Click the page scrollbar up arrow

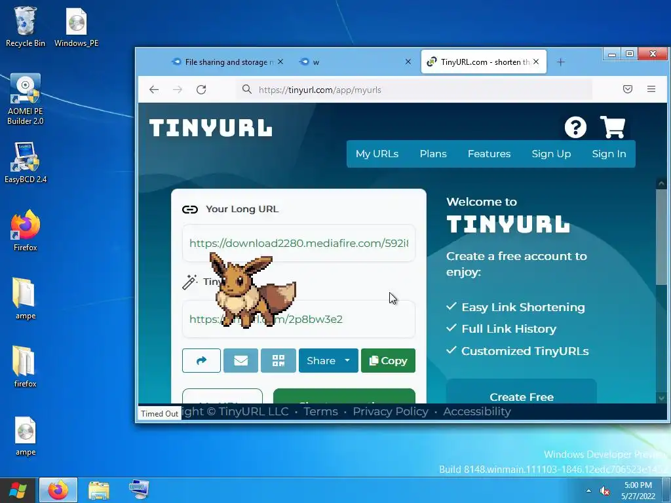pyautogui.click(x=662, y=184)
